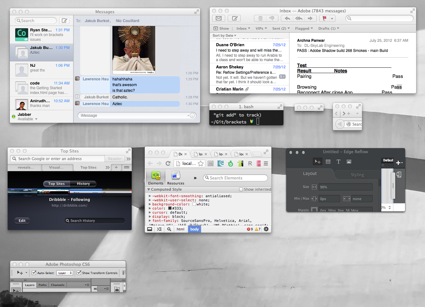Image resolution: width=425 pixels, height=307 pixels.
Task: Open the Resources panel in DevTools
Action: point(175,178)
